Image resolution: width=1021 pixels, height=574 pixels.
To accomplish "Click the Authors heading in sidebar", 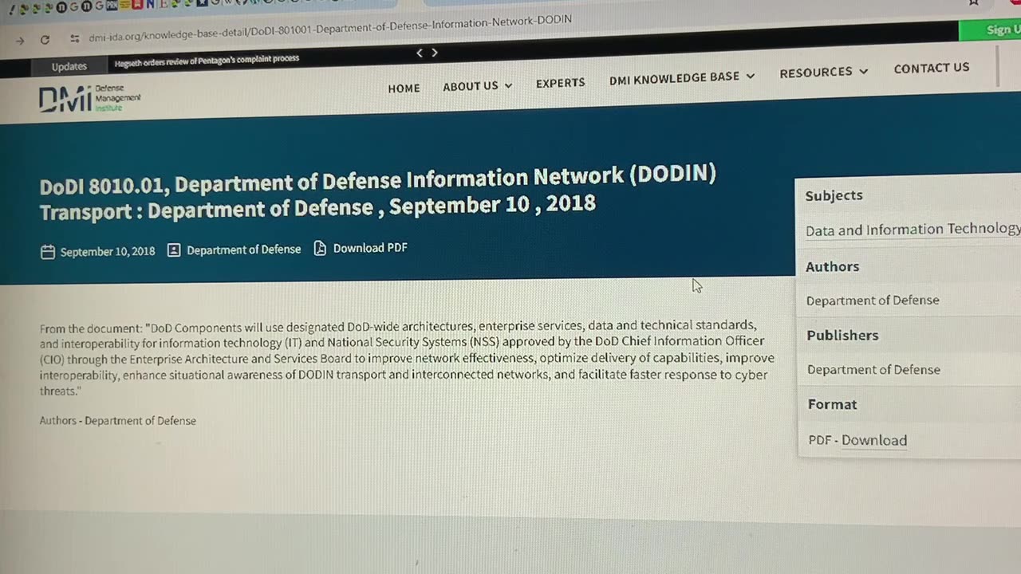I will point(832,267).
